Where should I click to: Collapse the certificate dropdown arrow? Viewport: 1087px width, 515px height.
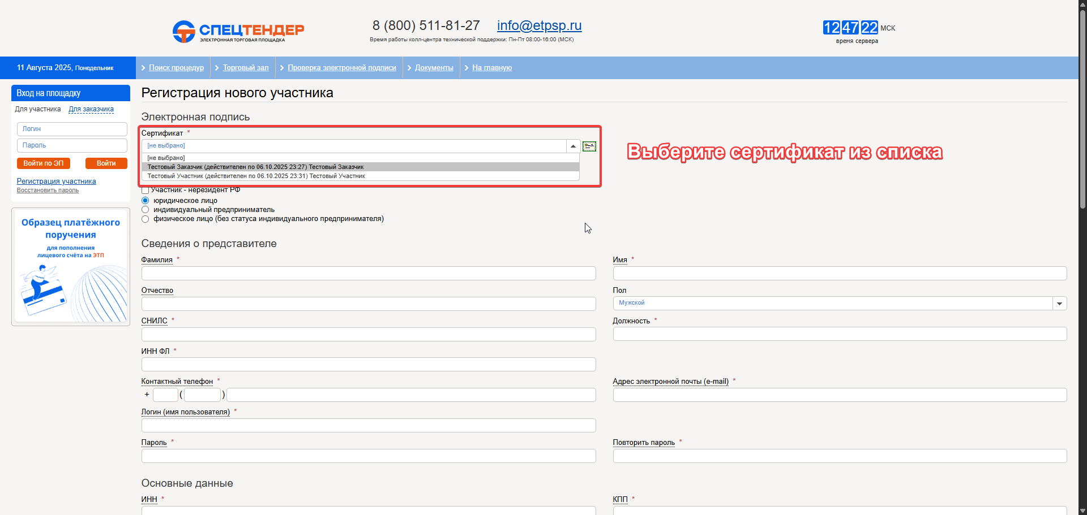point(573,146)
